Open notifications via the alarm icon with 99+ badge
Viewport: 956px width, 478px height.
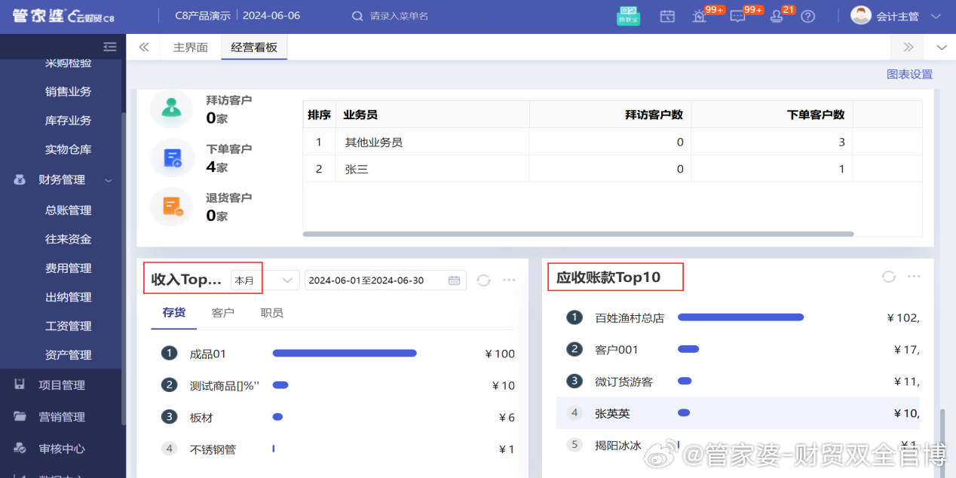pyautogui.click(x=700, y=17)
